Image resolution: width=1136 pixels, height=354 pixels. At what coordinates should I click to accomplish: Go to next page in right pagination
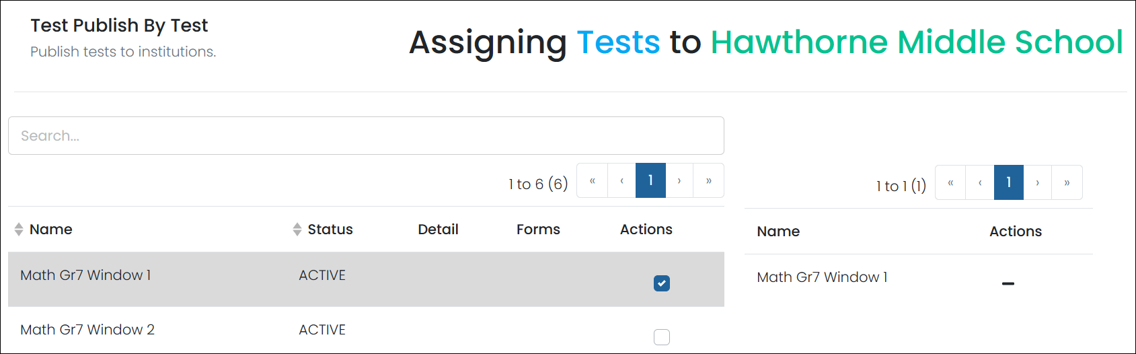coord(1038,182)
